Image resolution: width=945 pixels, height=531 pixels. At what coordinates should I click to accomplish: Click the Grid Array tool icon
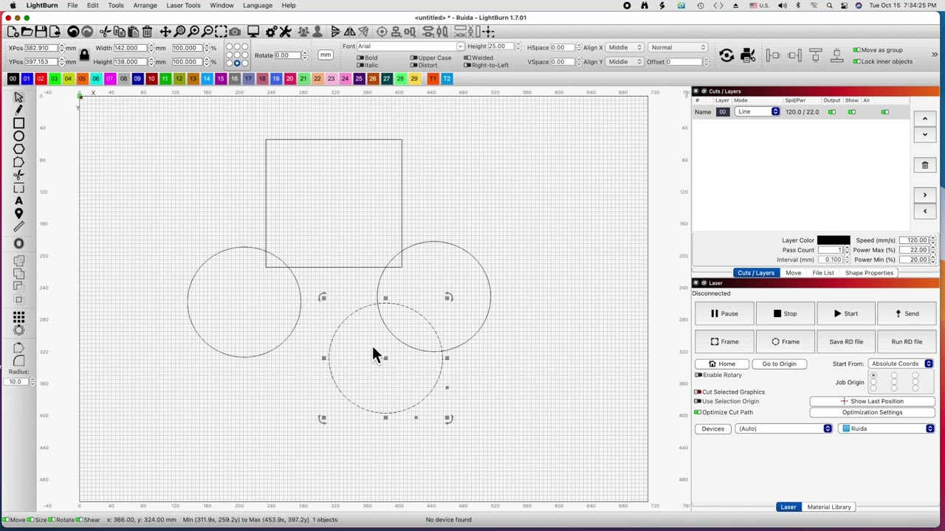[x=18, y=317]
